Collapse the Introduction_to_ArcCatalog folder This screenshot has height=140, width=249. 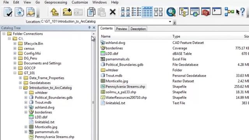pos(20,88)
